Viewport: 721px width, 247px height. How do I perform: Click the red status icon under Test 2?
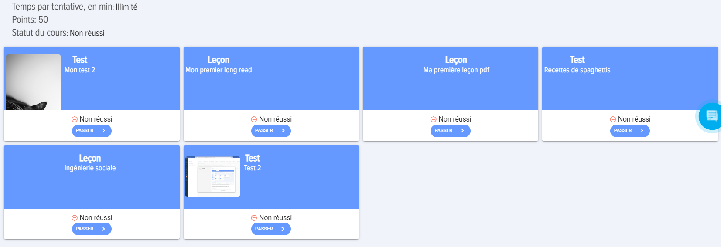pos(254,218)
